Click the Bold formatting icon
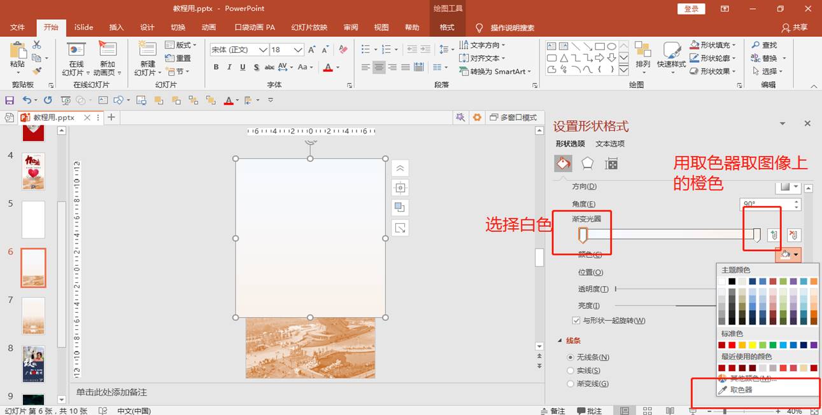 [x=216, y=67]
